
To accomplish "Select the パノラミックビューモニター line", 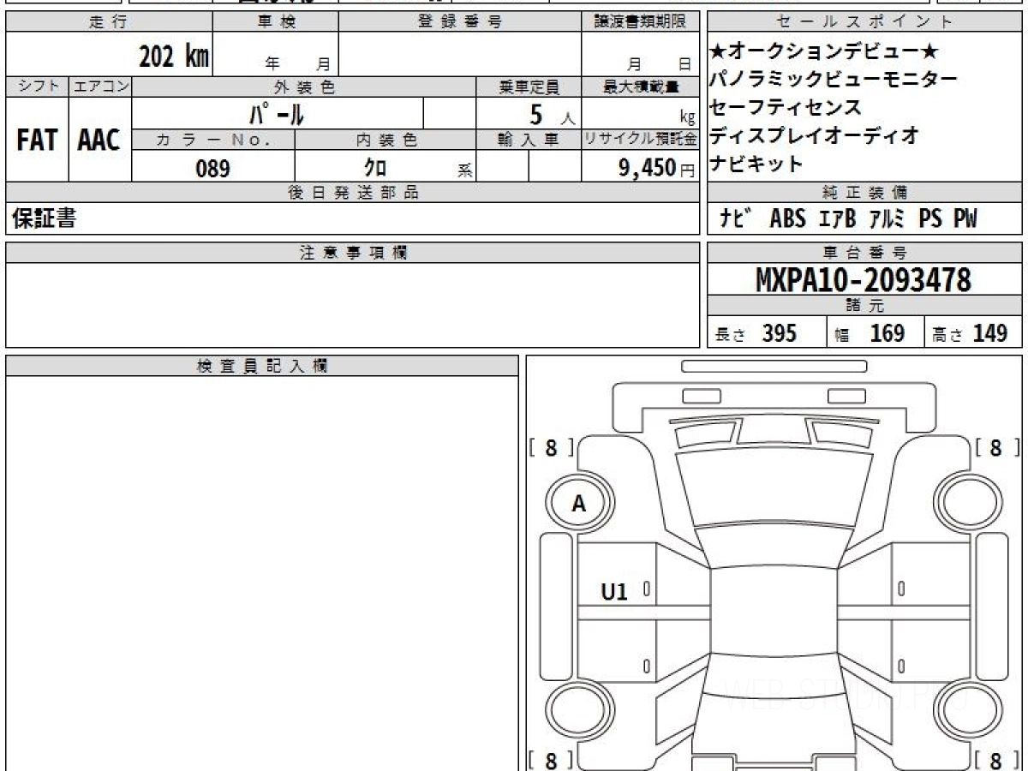I will click(834, 80).
